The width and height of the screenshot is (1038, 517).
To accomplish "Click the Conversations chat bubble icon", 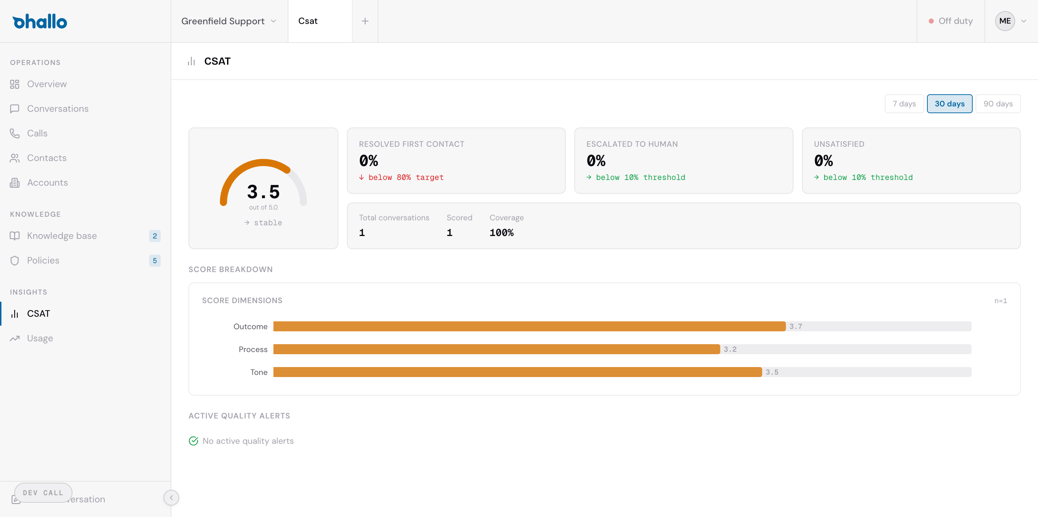I will [15, 109].
